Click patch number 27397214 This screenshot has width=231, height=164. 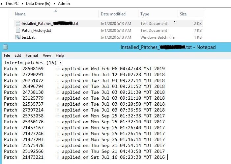tap(33, 110)
